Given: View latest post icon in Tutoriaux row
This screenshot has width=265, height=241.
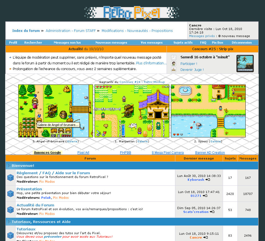Looking at the screenshot, I should click(206, 237).
